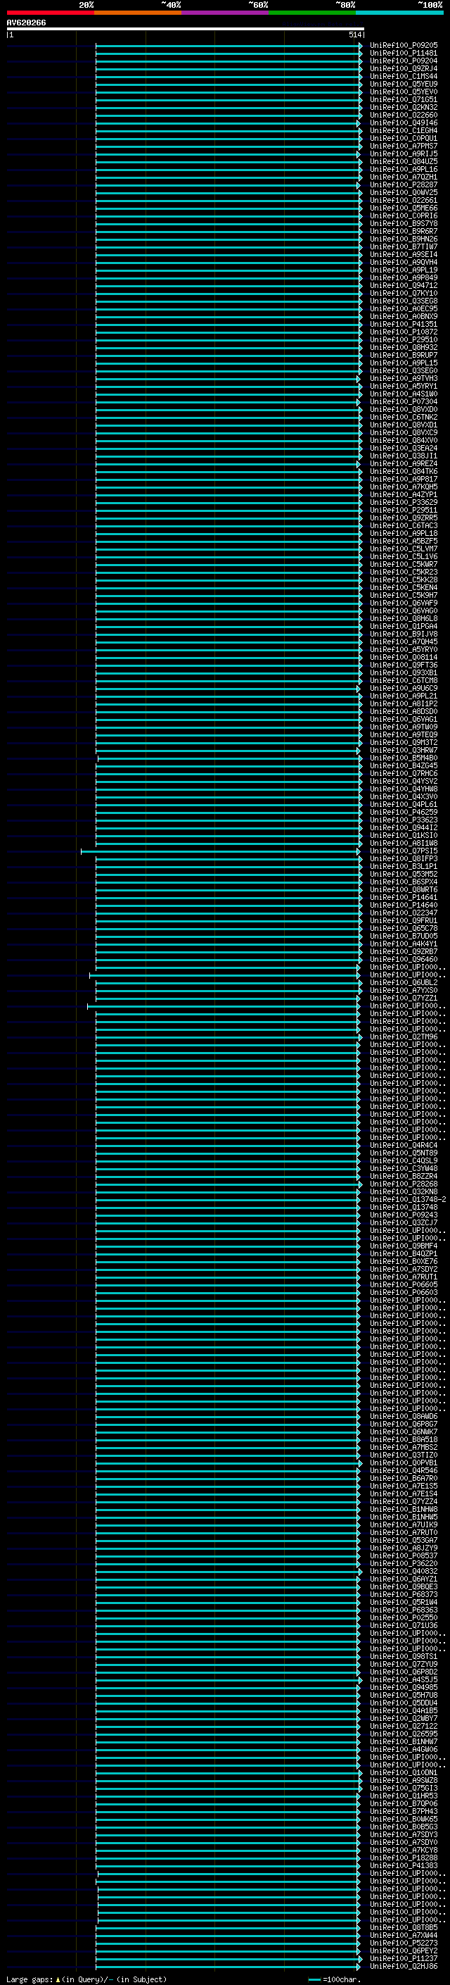Click hit label UniRef100_Q8IFP3
This screenshot has height=1985, width=450.
404,858
